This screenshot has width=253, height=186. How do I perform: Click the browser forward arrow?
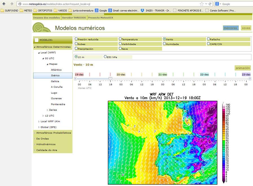(x=12, y=4)
